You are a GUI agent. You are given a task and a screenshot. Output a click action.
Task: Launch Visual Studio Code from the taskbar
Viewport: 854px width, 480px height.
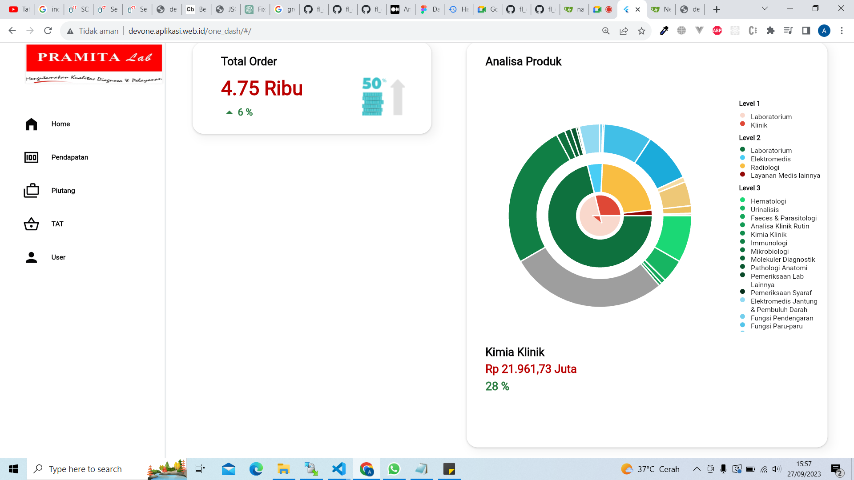[x=339, y=469]
